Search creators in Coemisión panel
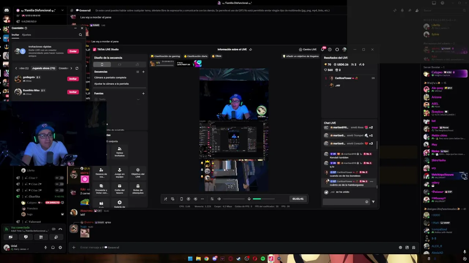Viewport: 469px width, 263px height. pyautogui.click(x=80, y=35)
